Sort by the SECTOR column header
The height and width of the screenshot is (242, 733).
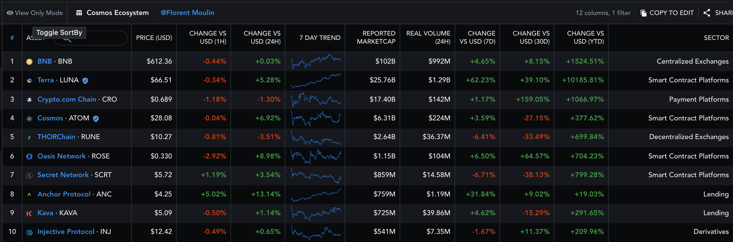[716, 38]
